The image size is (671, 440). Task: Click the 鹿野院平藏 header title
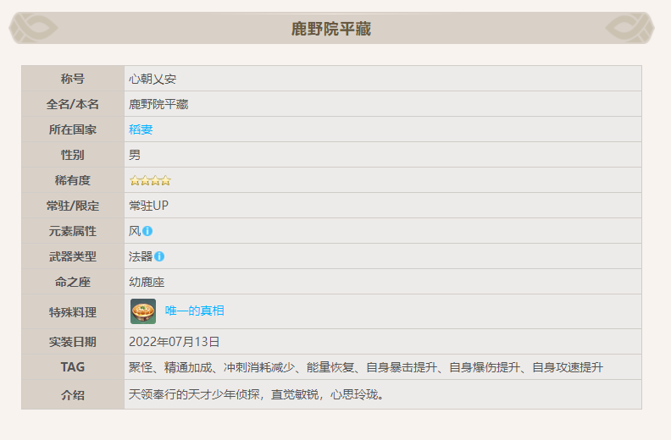tap(331, 29)
